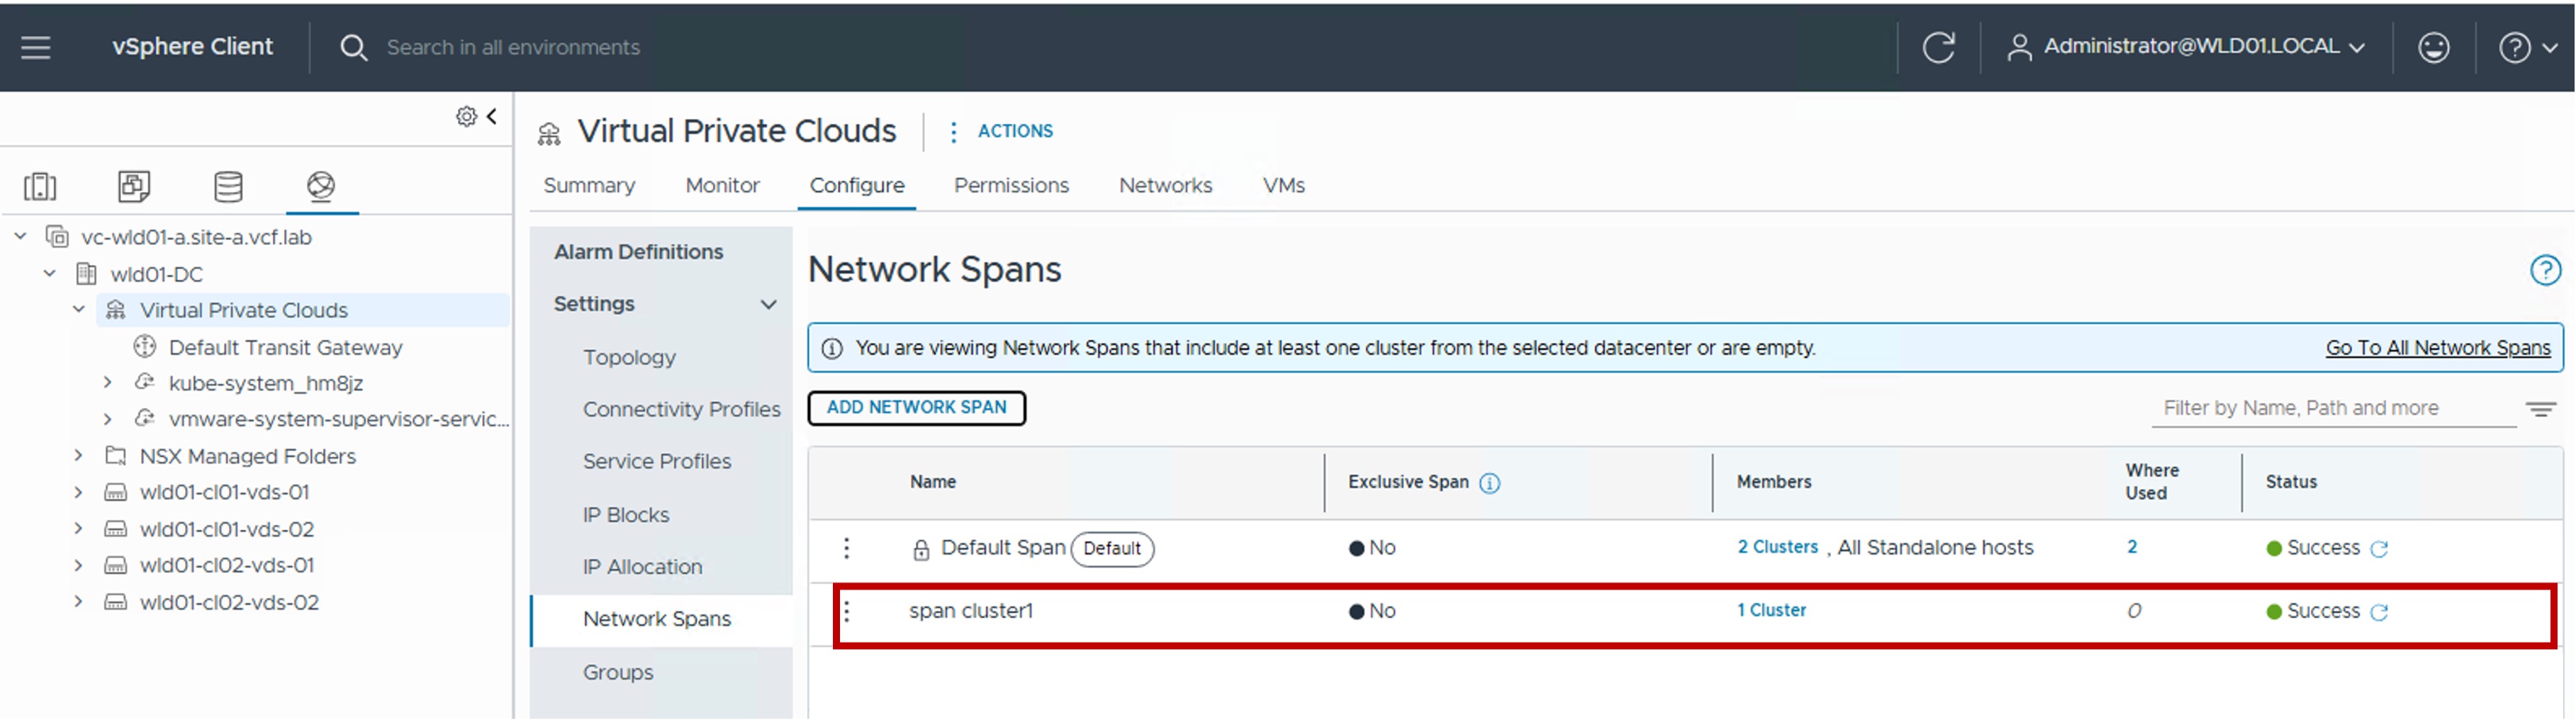Click the filter lines icon
The width and height of the screenshot is (2576, 727).
[x=2540, y=409]
